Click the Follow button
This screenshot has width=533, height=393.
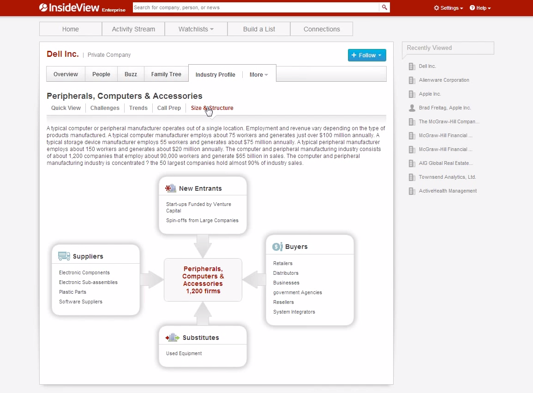[x=365, y=55]
